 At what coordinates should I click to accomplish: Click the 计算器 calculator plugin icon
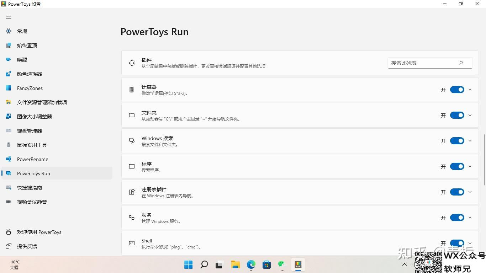(x=132, y=90)
